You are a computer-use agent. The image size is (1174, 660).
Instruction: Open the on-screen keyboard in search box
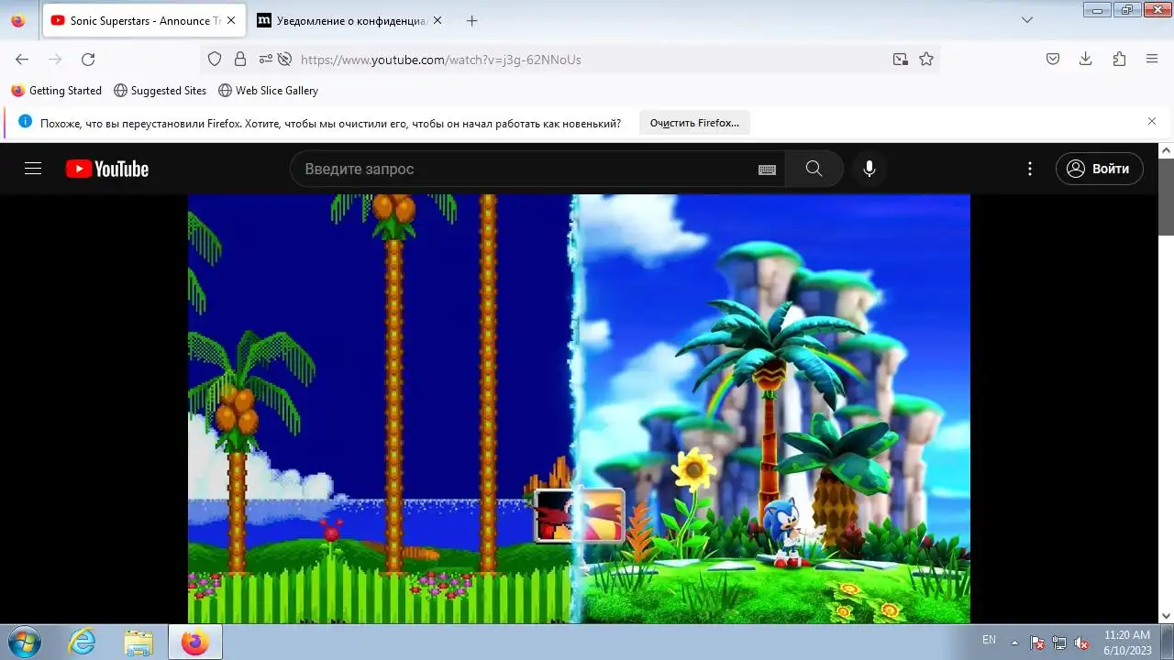768,170
